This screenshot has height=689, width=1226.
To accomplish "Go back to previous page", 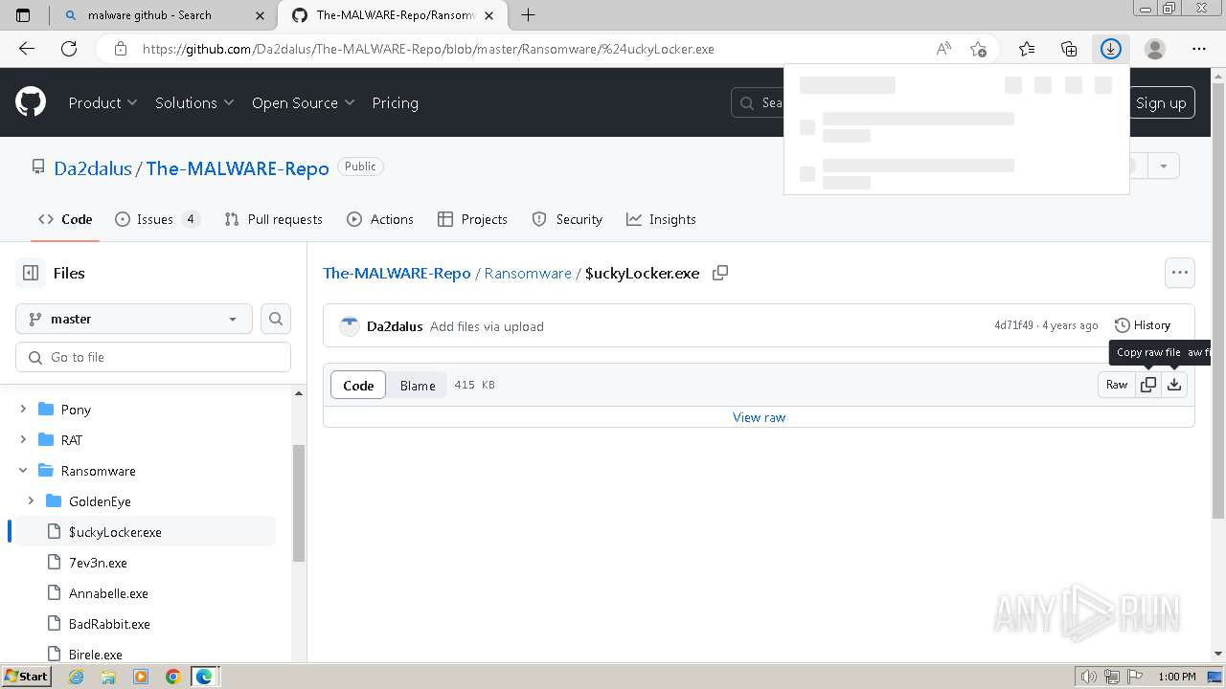I will tap(27, 49).
